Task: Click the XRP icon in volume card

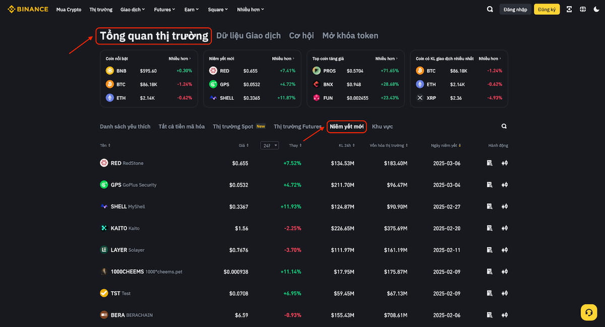Action: click(x=420, y=98)
